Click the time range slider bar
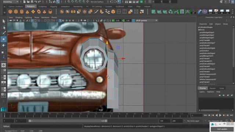Image resolution: width=235 pixels, height=132 pixels. (x=68, y=121)
